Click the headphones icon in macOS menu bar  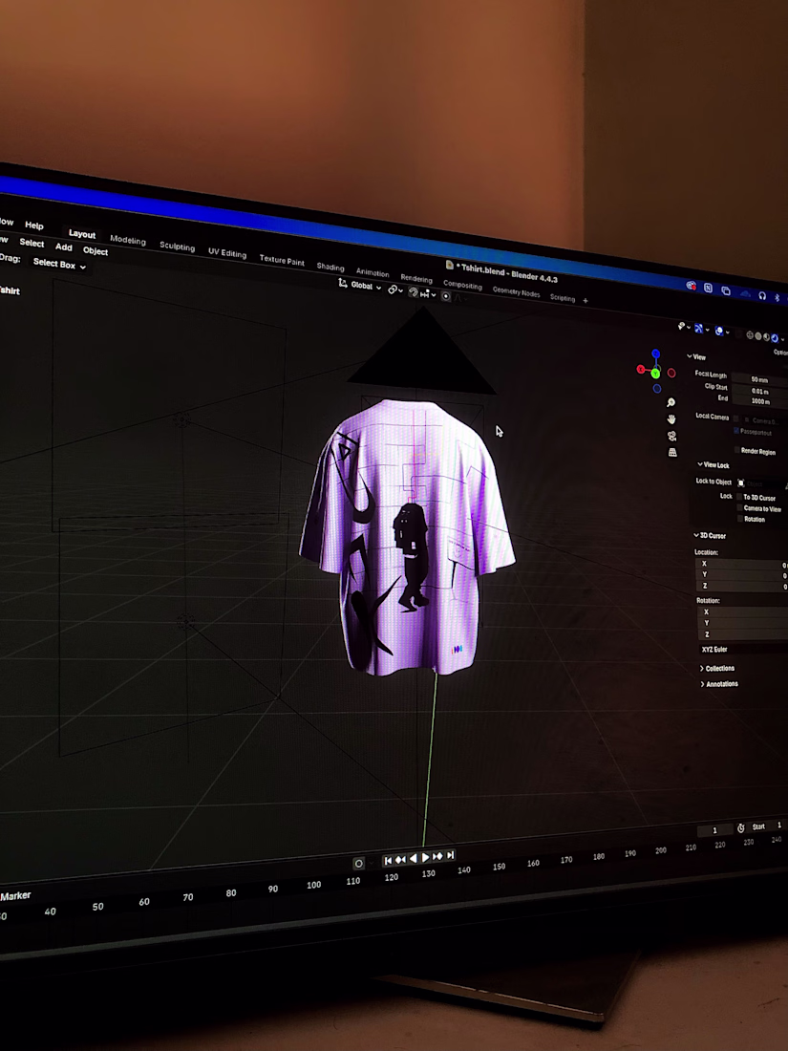pos(762,295)
